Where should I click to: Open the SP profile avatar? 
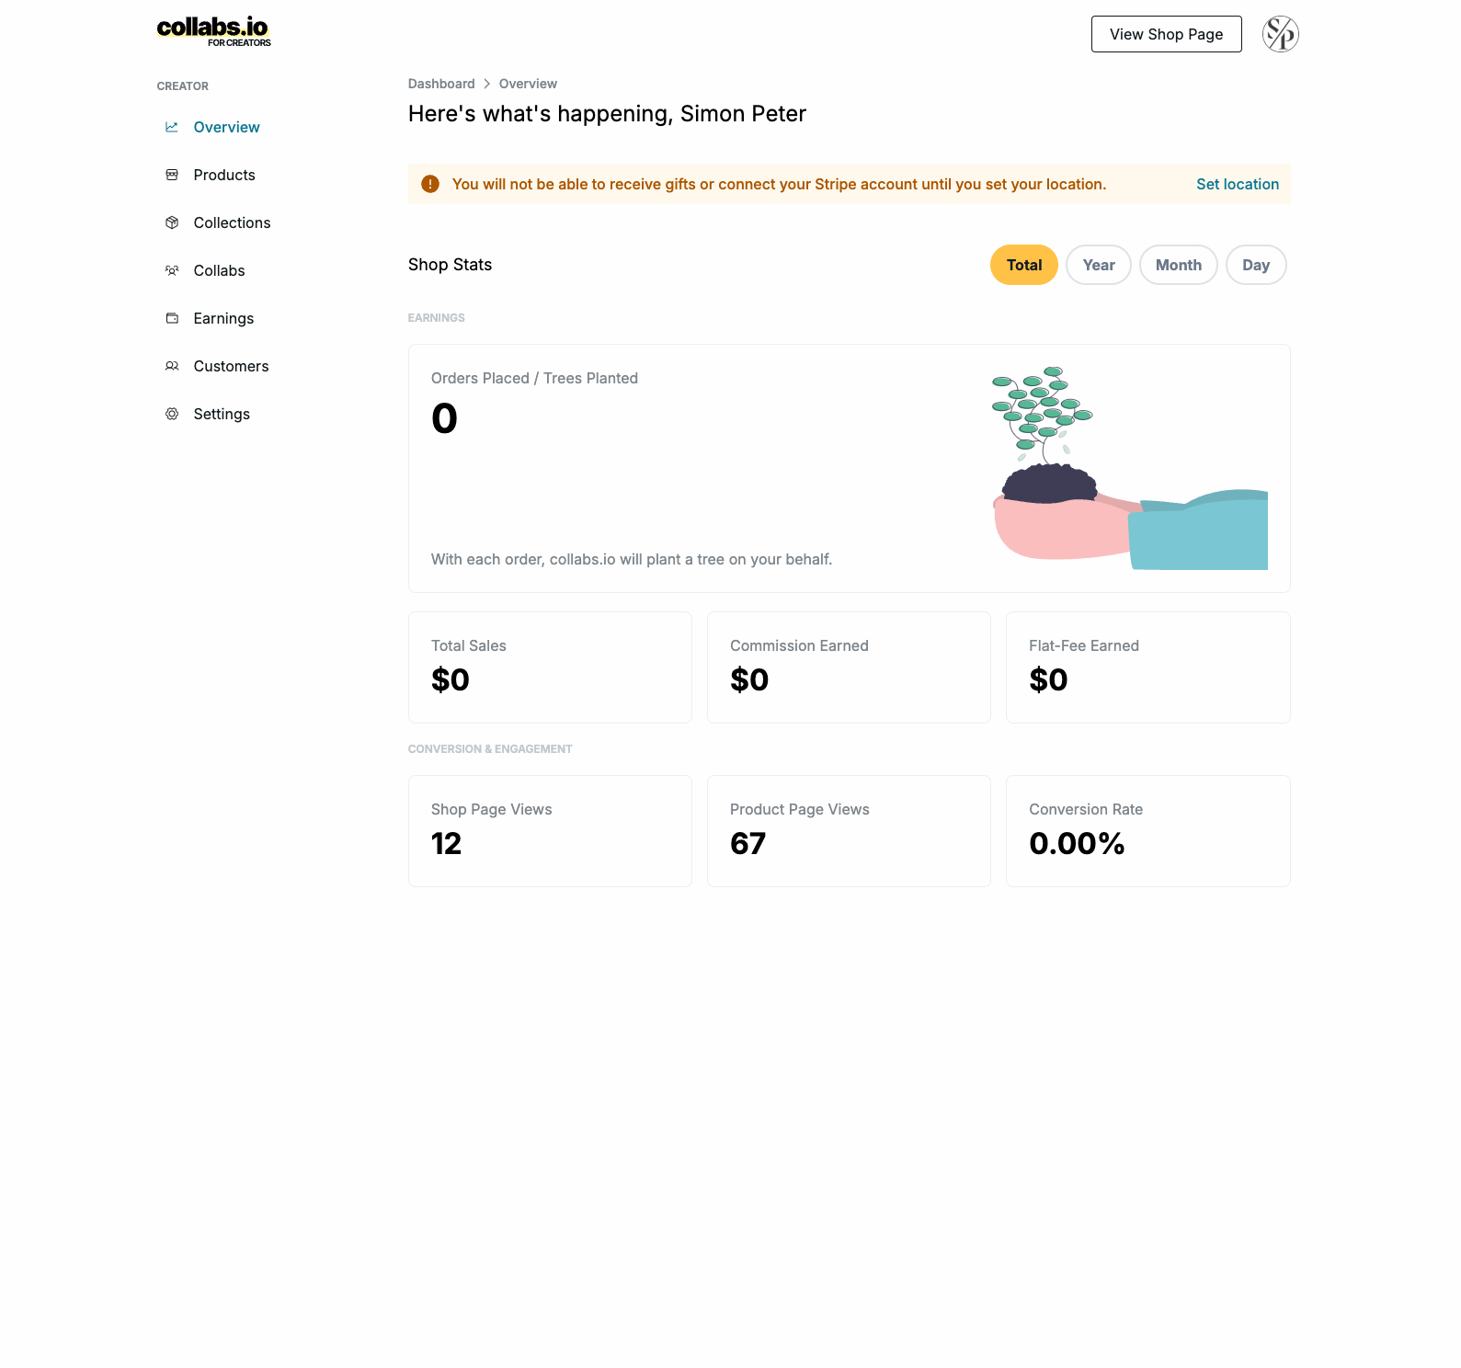[x=1280, y=34]
